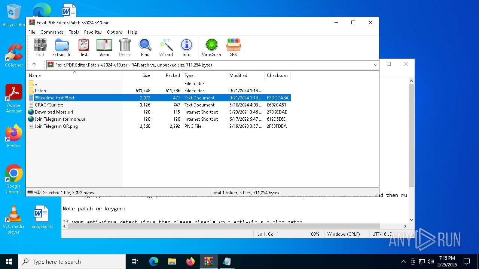This screenshot has width=479, height=269.
Task: Click the key icon in WinRAR status bar
Action: click(x=37, y=192)
